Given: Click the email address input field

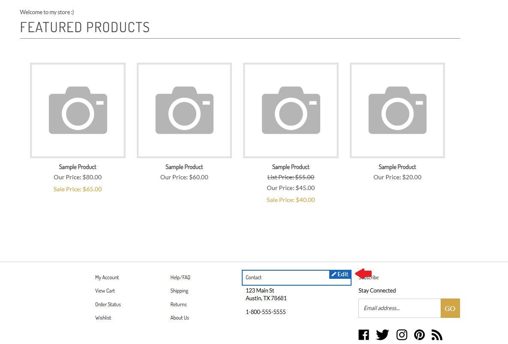Looking at the screenshot, I should [399, 308].
